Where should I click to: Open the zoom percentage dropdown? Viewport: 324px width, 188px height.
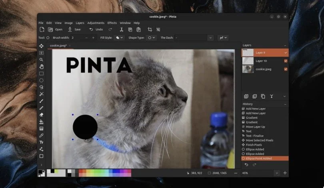277,173
